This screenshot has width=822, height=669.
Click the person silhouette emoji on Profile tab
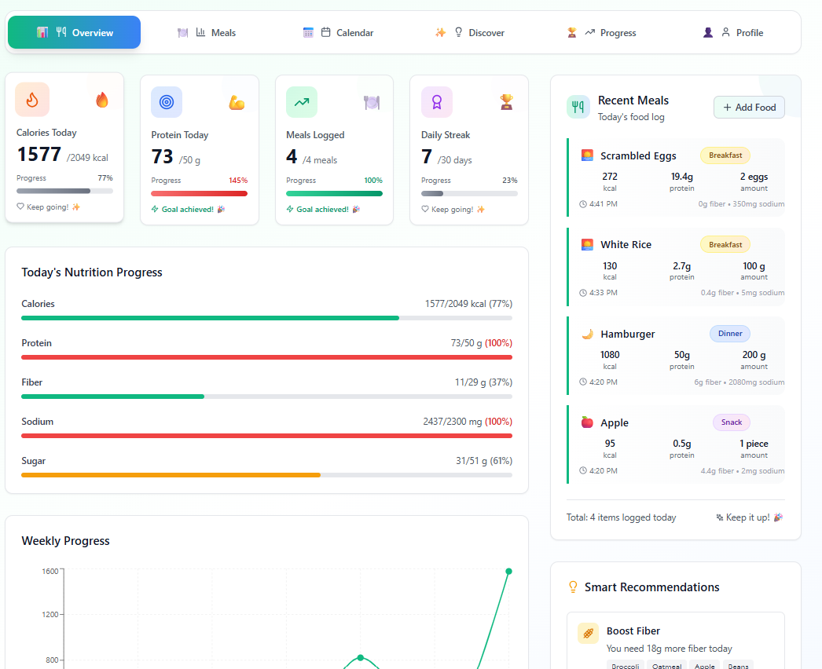click(x=708, y=32)
